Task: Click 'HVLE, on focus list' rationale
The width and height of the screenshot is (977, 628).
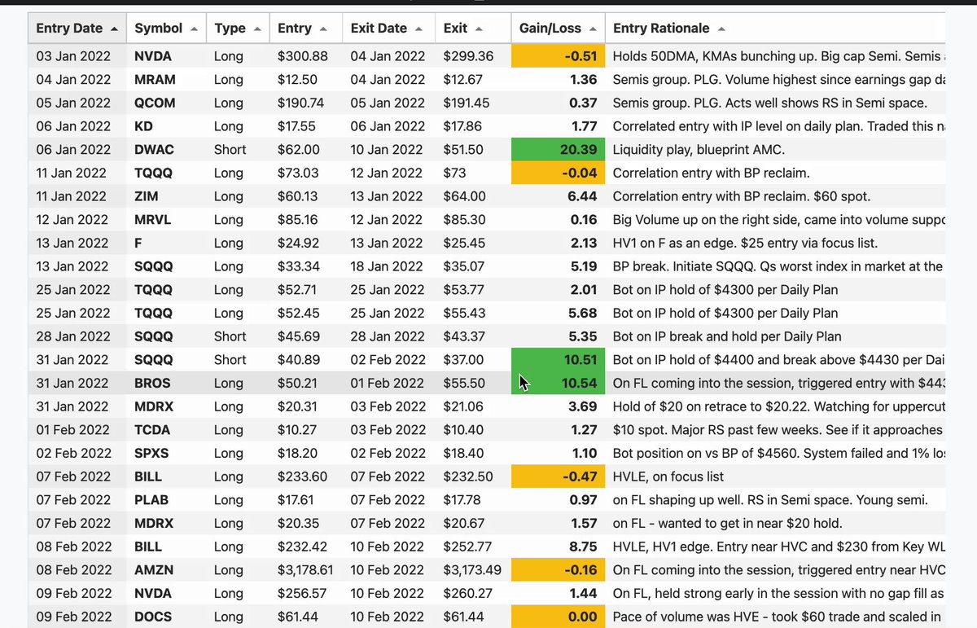Action: click(668, 476)
